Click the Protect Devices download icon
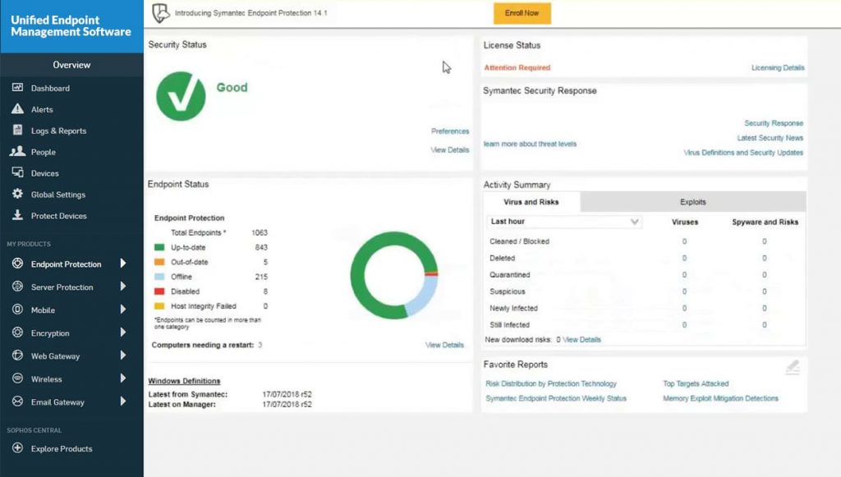Image resolution: width=841 pixels, height=477 pixels. point(18,216)
